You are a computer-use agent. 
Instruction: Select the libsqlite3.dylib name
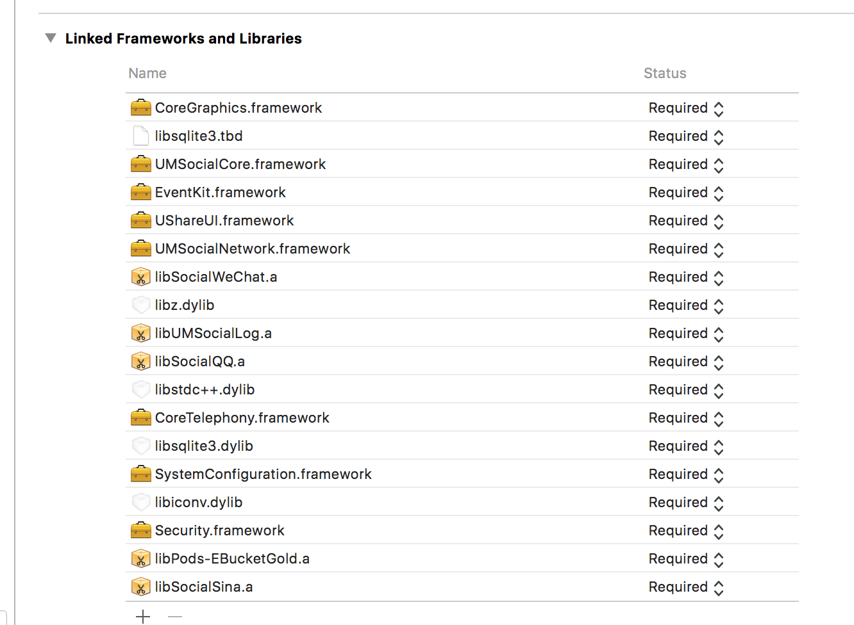click(x=204, y=446)
